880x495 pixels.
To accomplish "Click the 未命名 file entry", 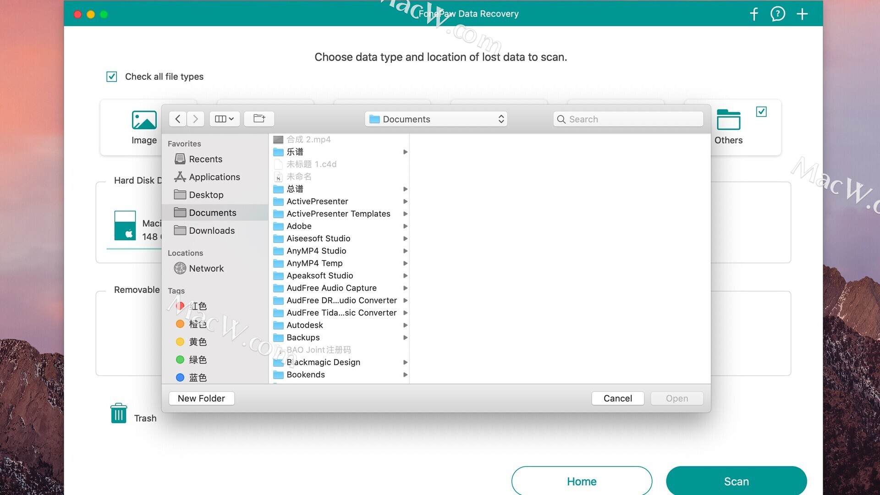I will point(339,176).
